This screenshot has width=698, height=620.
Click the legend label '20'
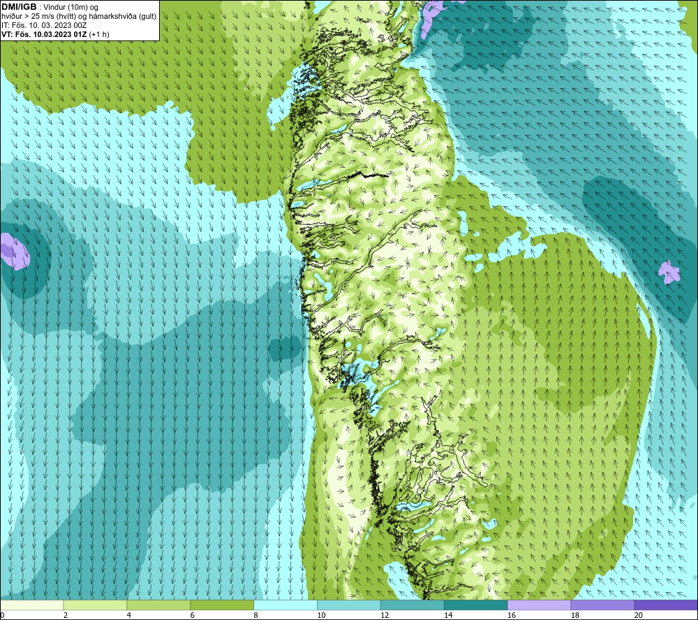coord(639,615)
